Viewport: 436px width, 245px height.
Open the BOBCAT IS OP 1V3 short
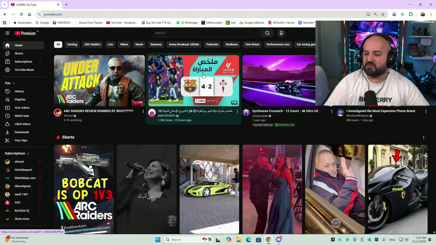tap(84, 190)
